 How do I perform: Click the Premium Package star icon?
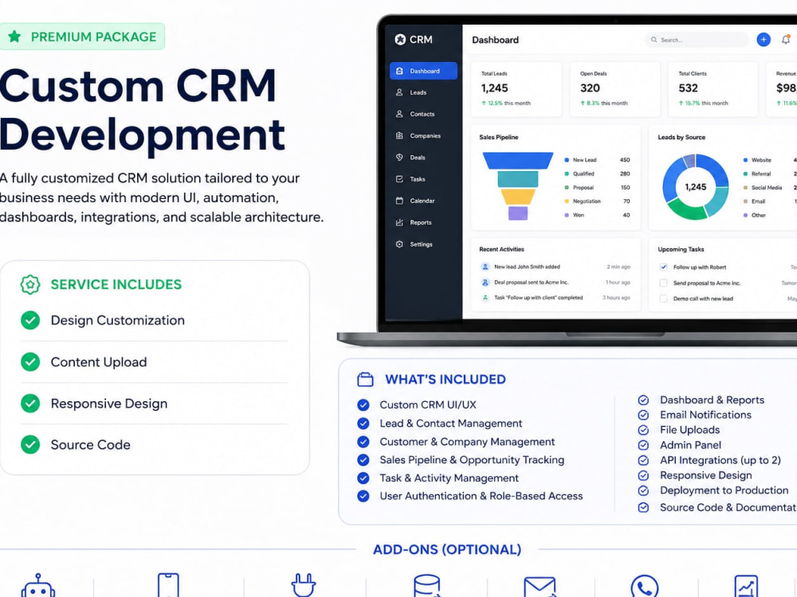[x=14, y=37]
